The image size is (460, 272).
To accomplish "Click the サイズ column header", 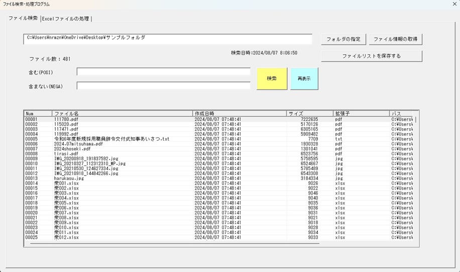I will (309, 114).
